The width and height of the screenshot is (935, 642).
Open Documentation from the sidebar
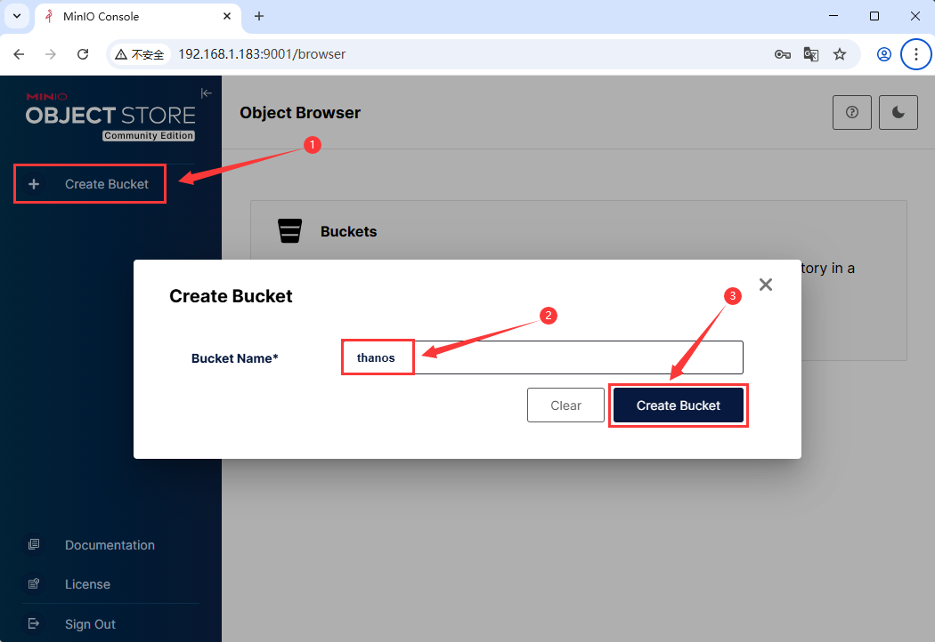(109, 545)
